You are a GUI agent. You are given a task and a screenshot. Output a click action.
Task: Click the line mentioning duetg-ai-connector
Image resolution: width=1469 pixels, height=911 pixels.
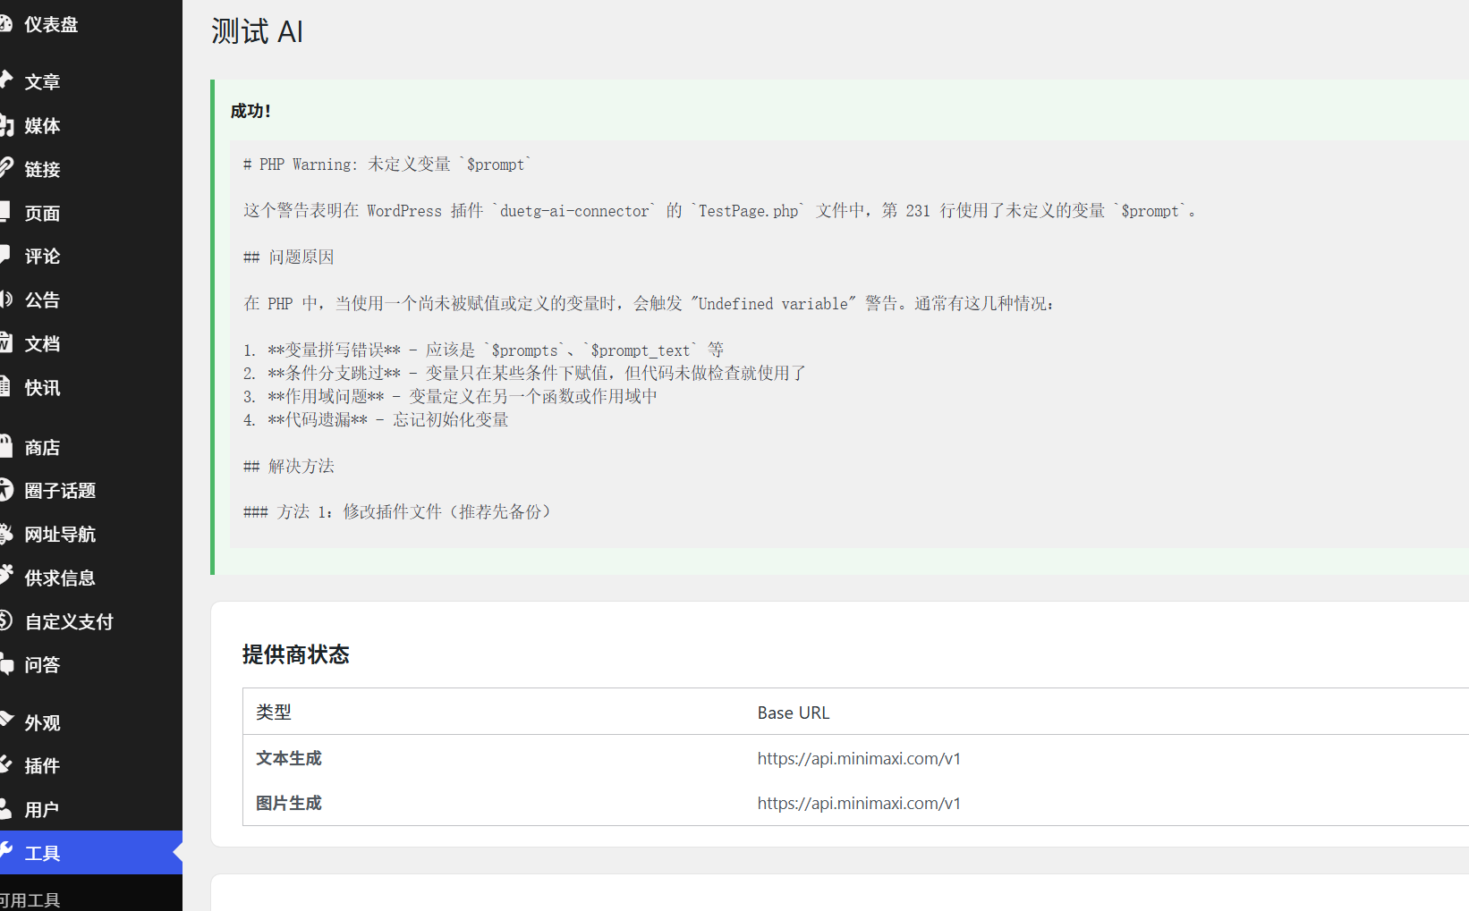click(x=720, y=211)
